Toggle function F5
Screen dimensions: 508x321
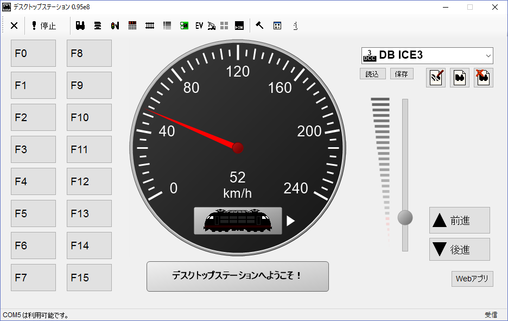33,213
